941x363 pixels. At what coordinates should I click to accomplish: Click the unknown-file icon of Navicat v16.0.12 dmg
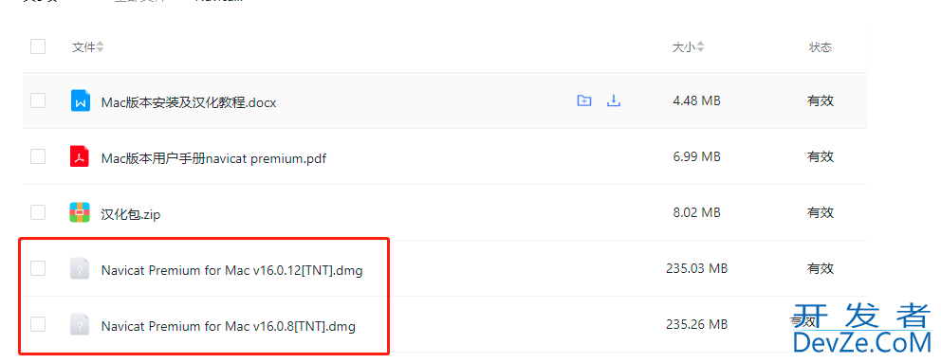(x=80, y=268)
